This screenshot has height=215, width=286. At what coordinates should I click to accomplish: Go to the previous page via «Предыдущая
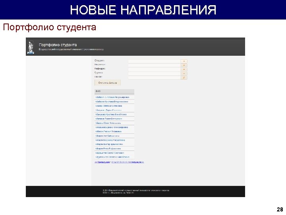102,162
